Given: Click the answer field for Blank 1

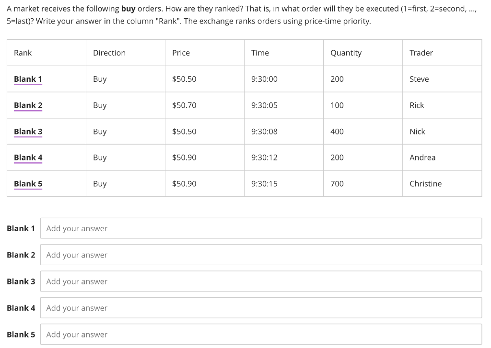Looking at the screenshot, I should 261,228.
